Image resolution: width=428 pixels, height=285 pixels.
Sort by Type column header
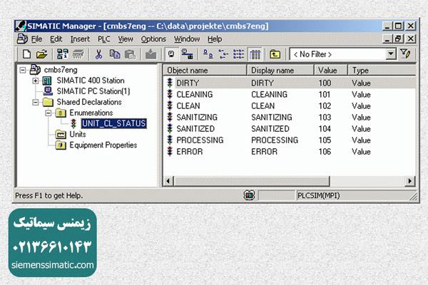pos(382,71)
